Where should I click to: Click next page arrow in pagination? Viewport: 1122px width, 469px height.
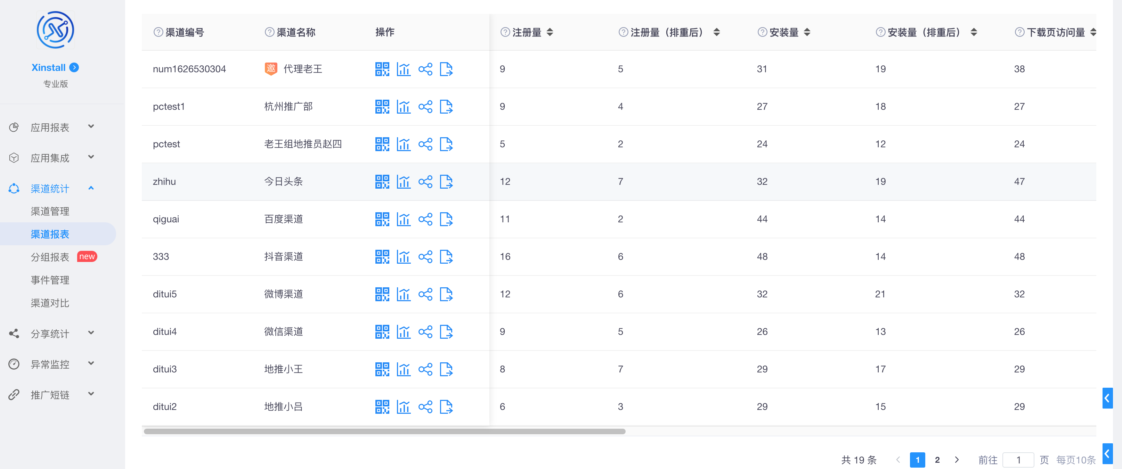[957, 460]
